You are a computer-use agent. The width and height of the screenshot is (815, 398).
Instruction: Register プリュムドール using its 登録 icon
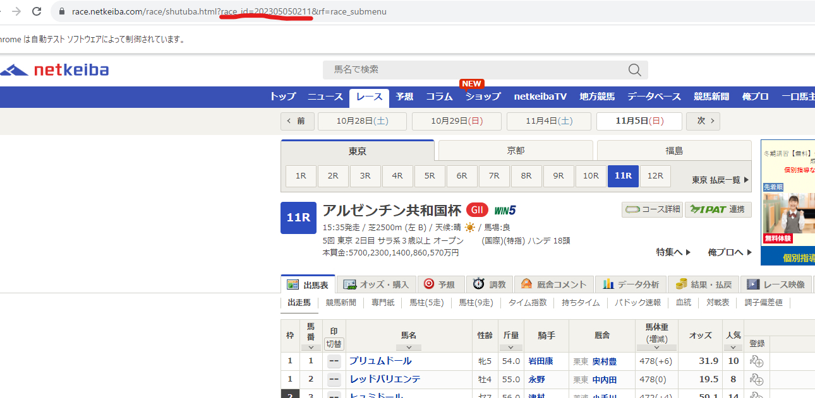[756, 361]
